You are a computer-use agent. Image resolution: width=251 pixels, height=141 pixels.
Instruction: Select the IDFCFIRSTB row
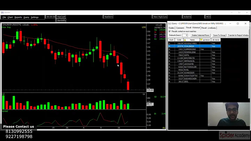(x=194, y=58)
